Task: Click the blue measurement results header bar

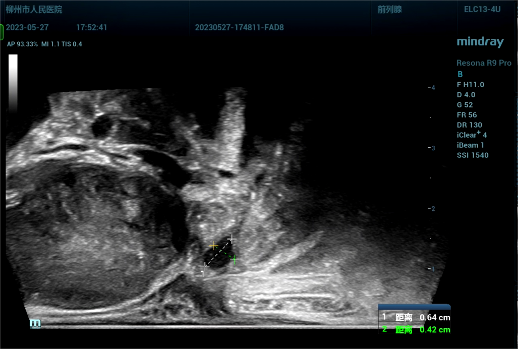Action: pyautogui.click(x=414, y=307)
